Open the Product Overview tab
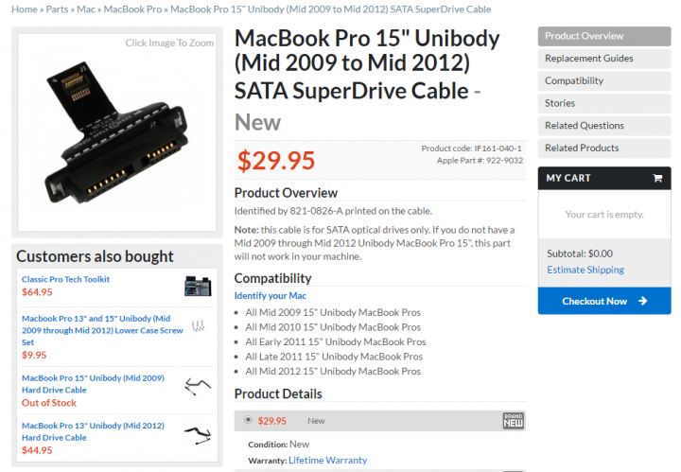The height and width of the screenshot is (472, 681). pyautogui.click(x=604, y=36)
